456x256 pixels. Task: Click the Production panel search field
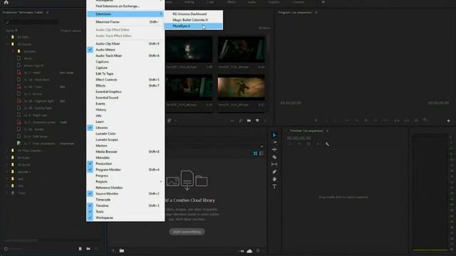click(32, 22)
